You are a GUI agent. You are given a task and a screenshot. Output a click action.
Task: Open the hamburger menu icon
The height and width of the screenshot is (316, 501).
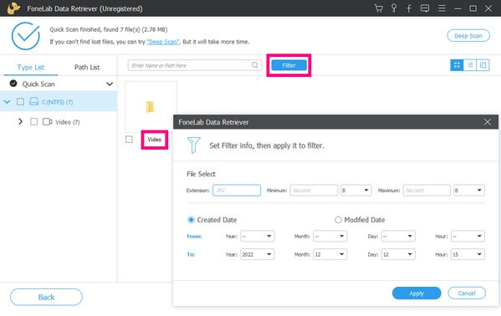[x=442, y=8]
